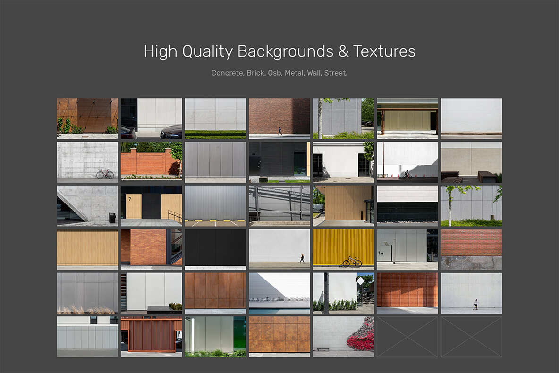The width and height of the screenshot is (559, 373).
Task: Open the door numbered 7 wooden facade image
Action: coord(151,204)
